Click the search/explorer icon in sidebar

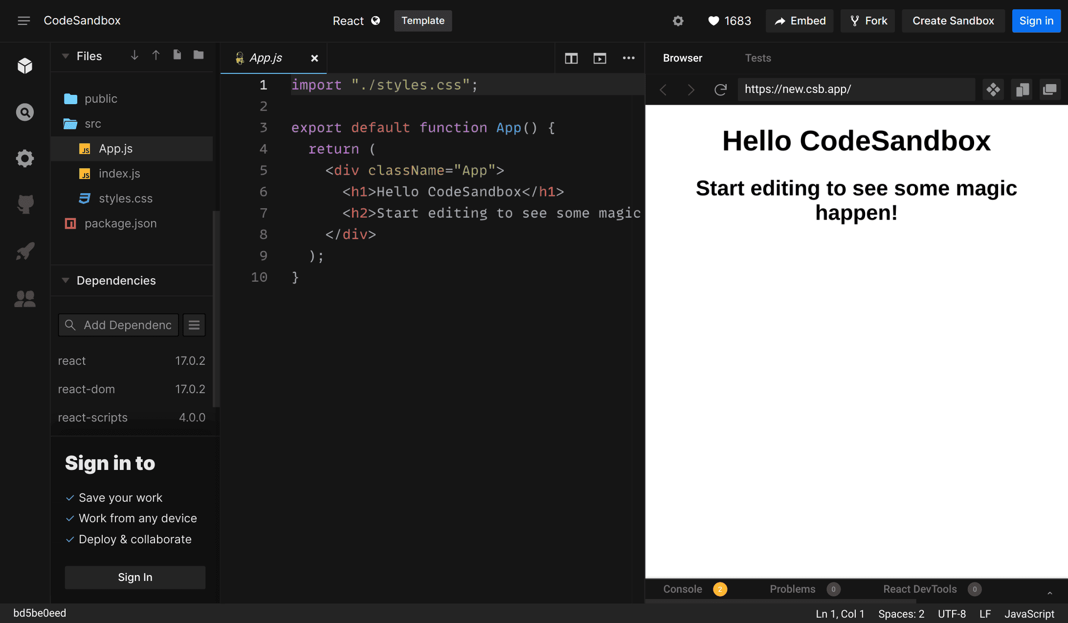click(24, 112)
